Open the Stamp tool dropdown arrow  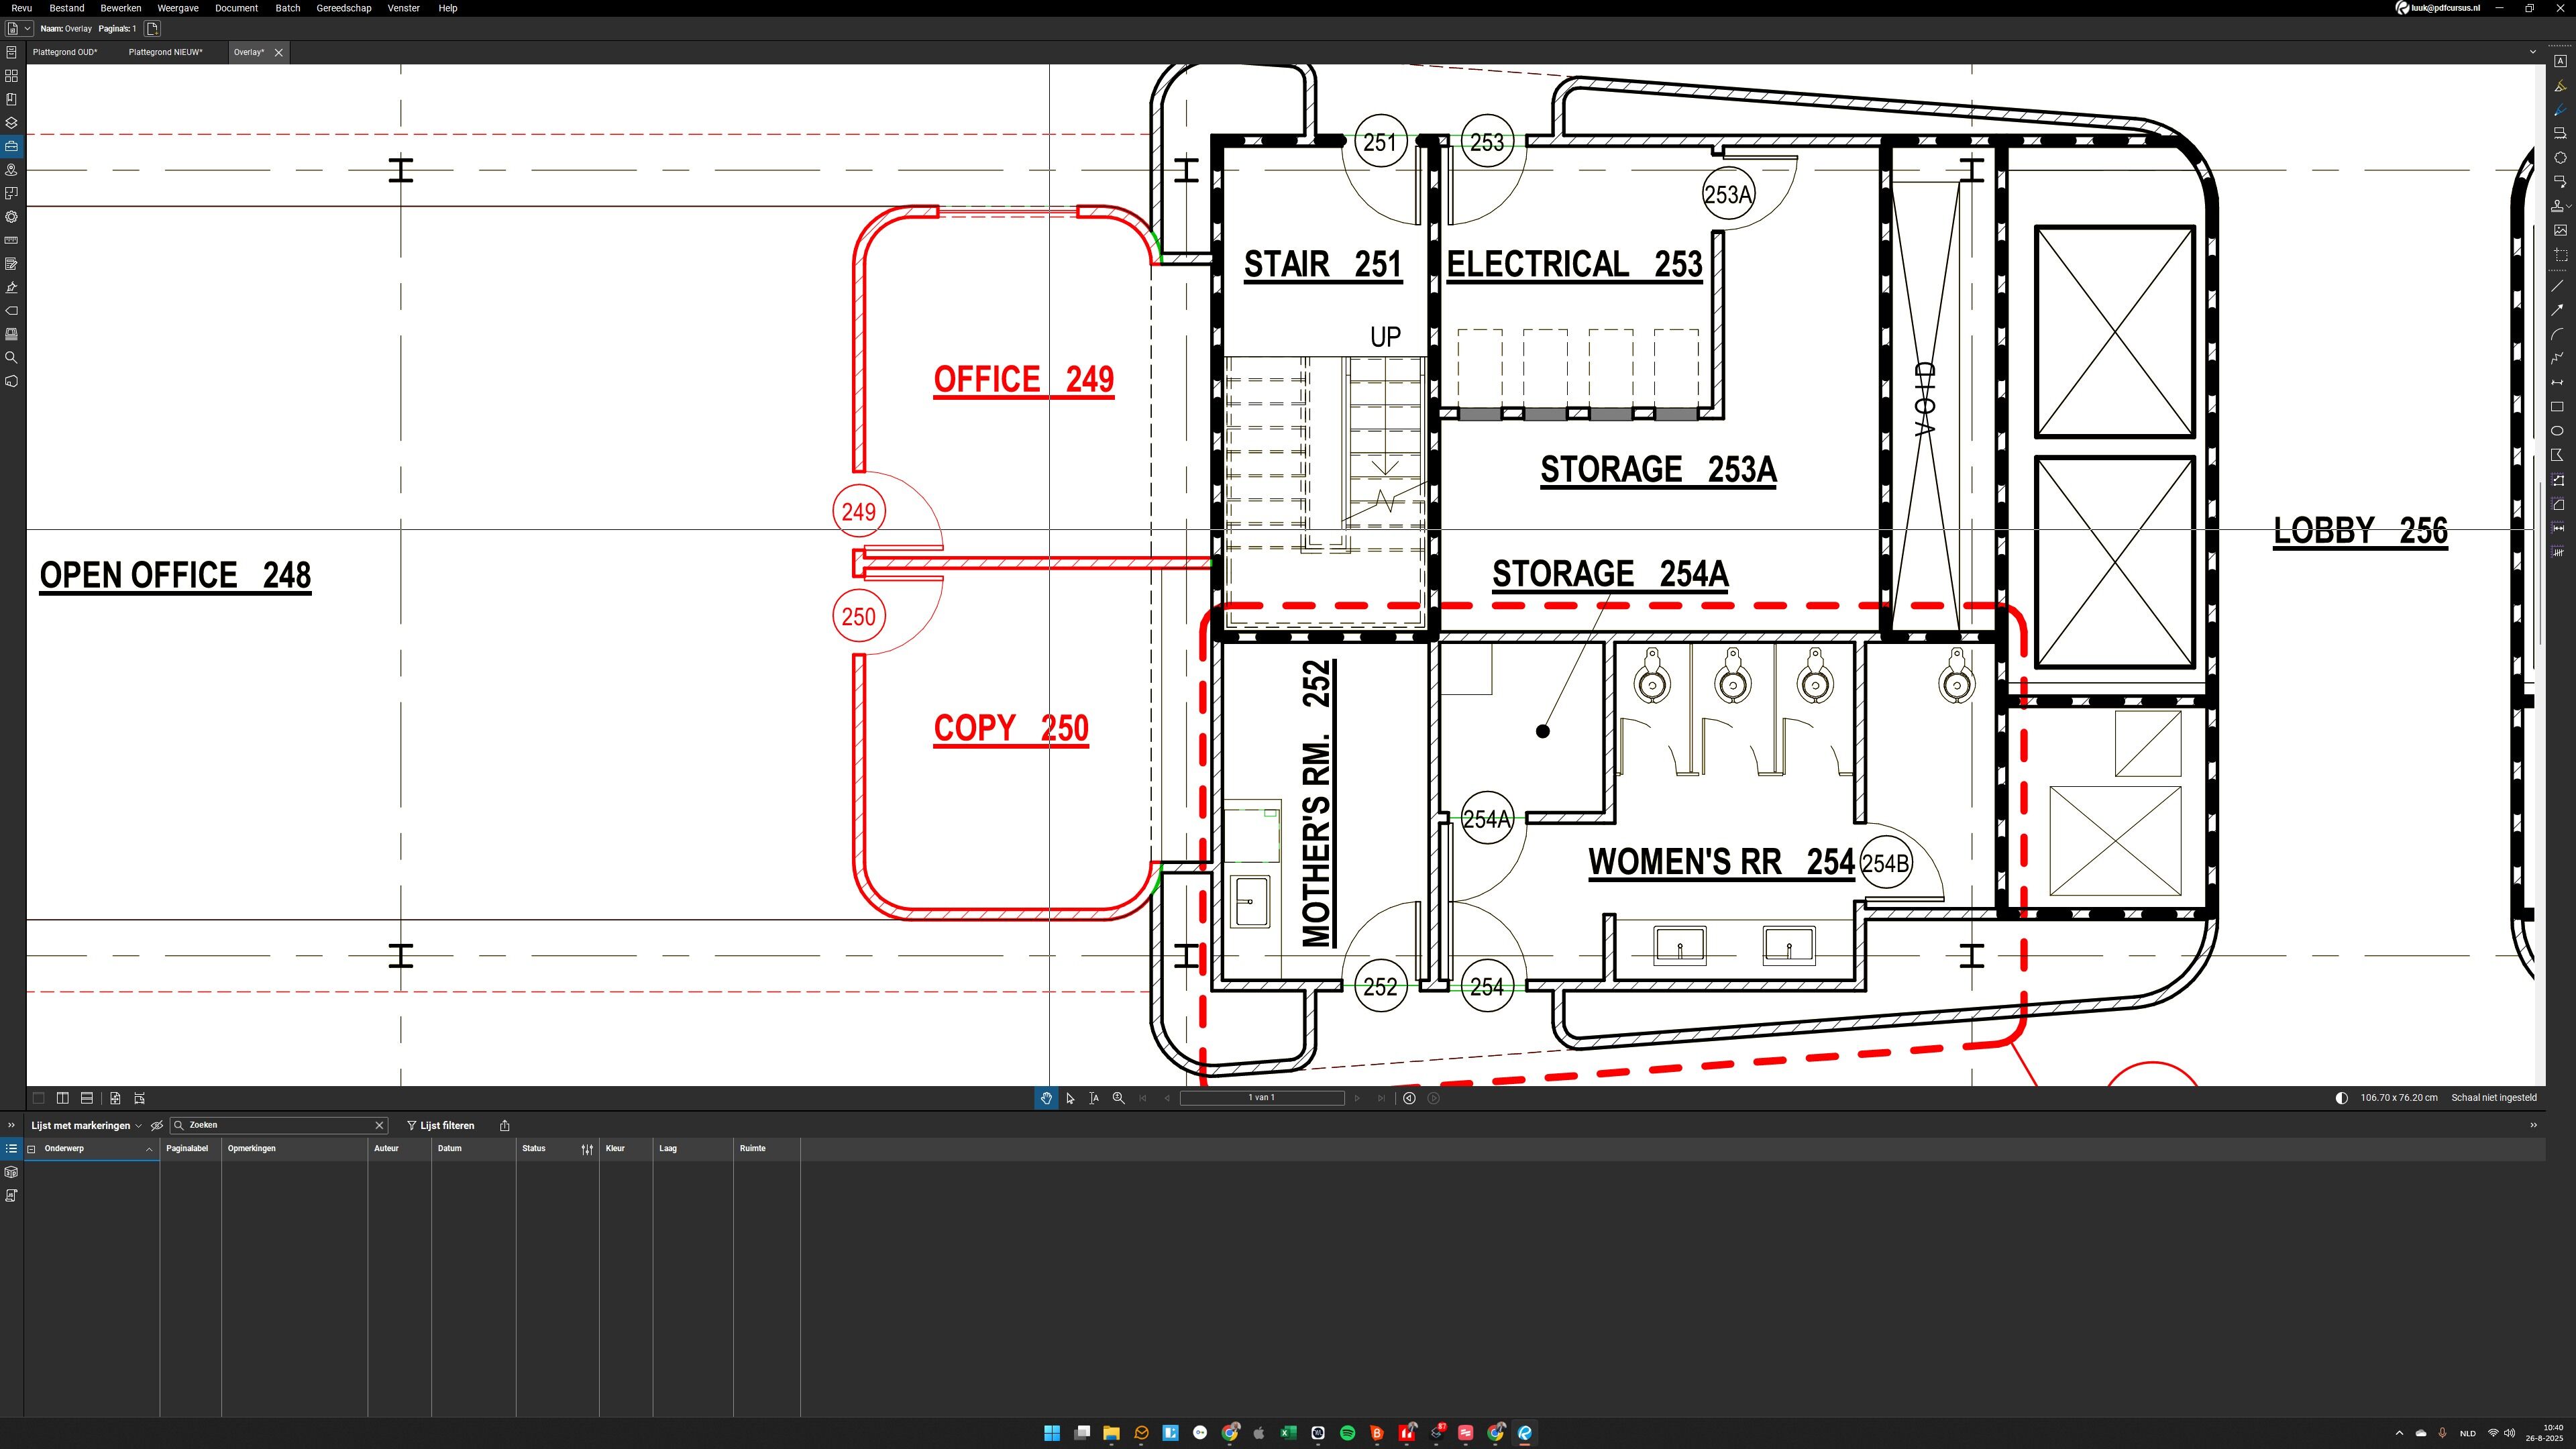2569,206
